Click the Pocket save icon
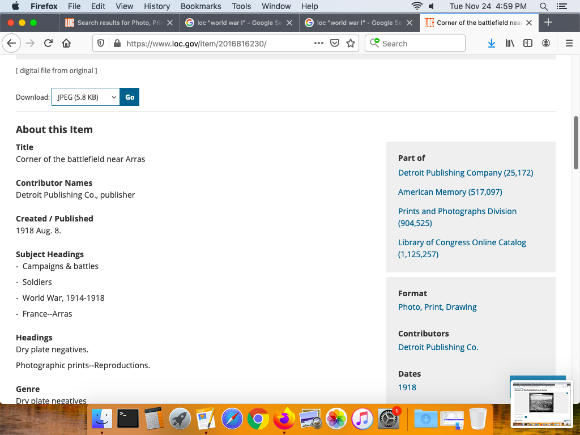The width and height of the screenshot is (580, 435). (335, 44)
